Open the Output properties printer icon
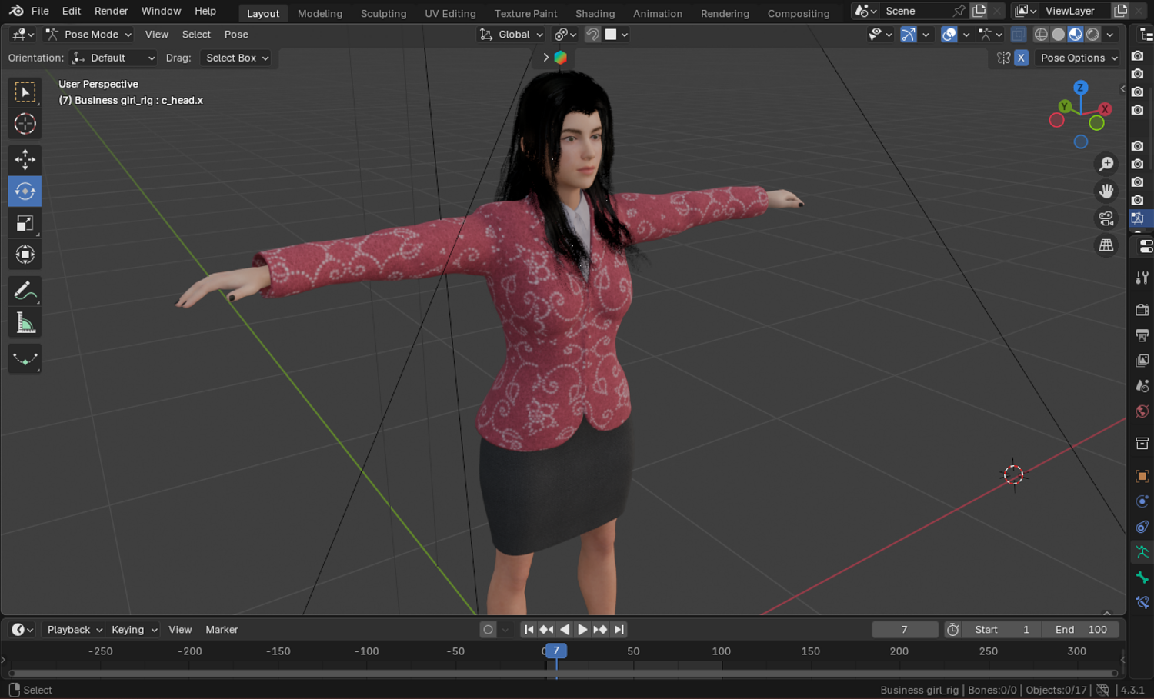This screenshot has width=1154, height=699. click(x=1142, y=335)
